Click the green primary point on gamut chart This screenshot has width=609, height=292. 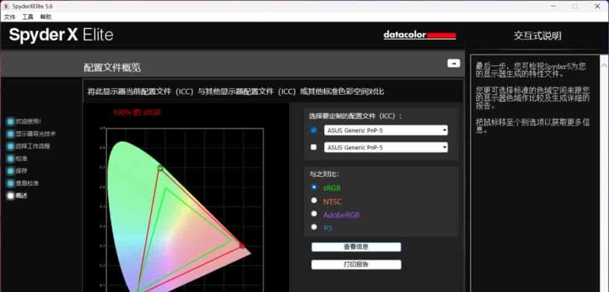[x=160, y=168]
